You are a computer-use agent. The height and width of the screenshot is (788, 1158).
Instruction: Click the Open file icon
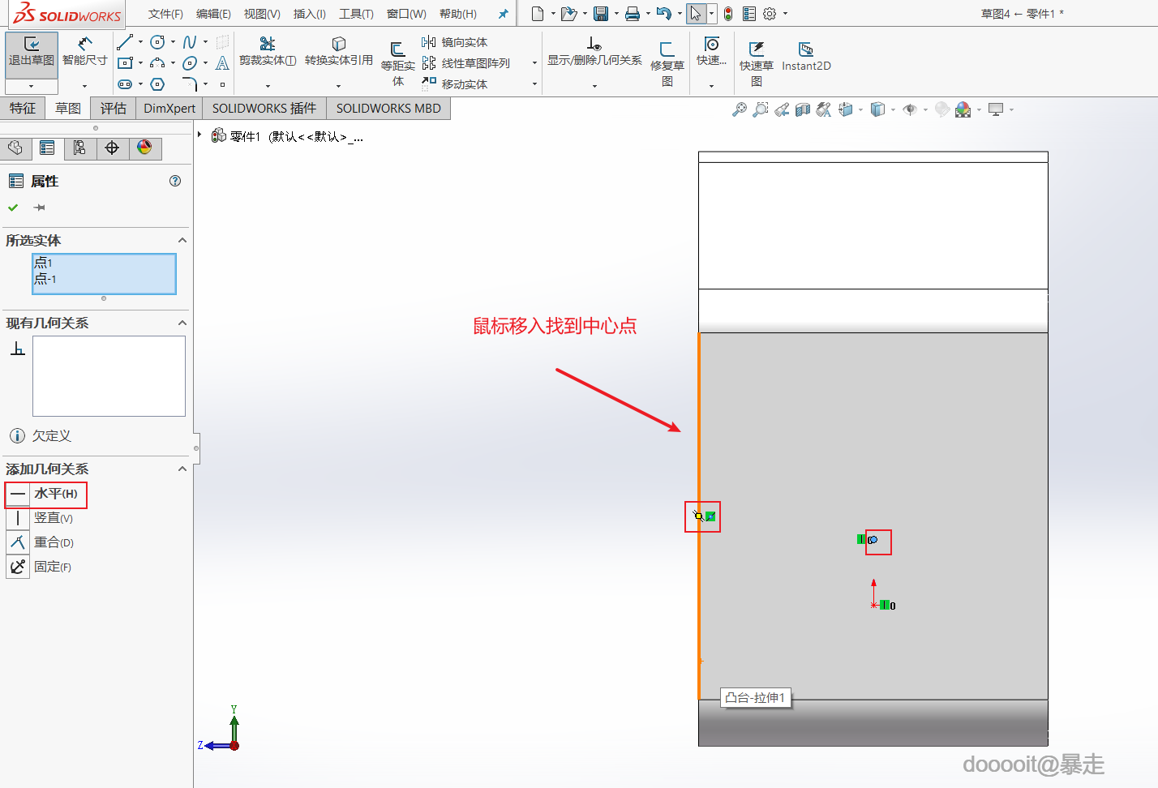coord(568,14)
